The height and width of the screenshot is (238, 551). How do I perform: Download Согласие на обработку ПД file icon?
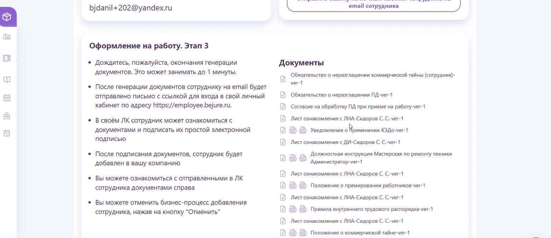point(283,106)
